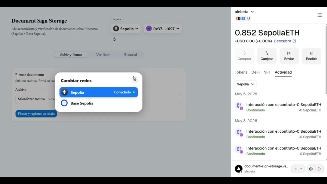This screenshot has height=184, width=327.
Task: Close the Cambiar redes dialog
Action: [x=135, y=79]
